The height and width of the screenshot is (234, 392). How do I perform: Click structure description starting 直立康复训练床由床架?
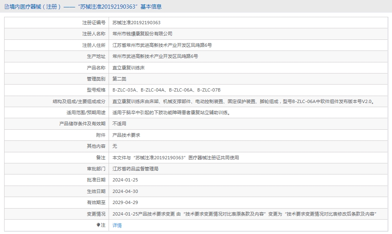click(244, 101)
